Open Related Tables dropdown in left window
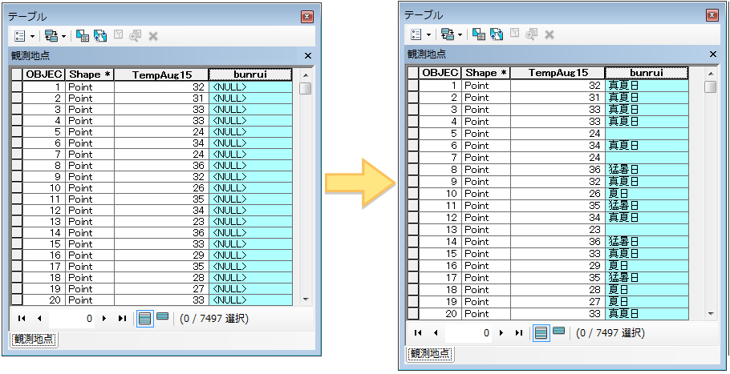 click(55, 36)
